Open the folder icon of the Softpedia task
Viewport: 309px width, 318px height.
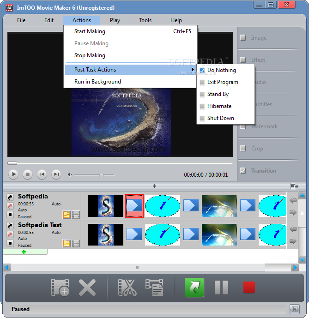[x=67, y=215]
